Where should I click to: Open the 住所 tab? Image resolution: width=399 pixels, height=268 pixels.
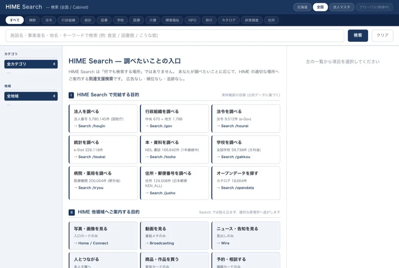(x=271, y=20)
